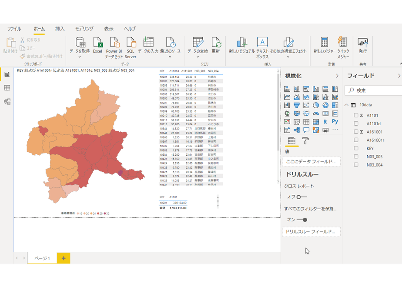The height and width of the screenshot is (287, 402).
Task: Select the scatter chart visual
Action: pyautogui.click(x=306, y=105)
